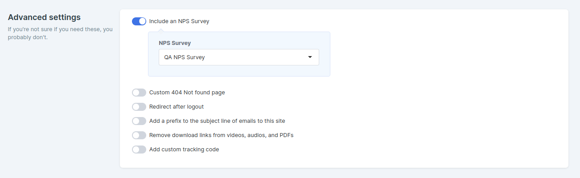
Task: Click the Remove download links label text
Action: [221, 135]
